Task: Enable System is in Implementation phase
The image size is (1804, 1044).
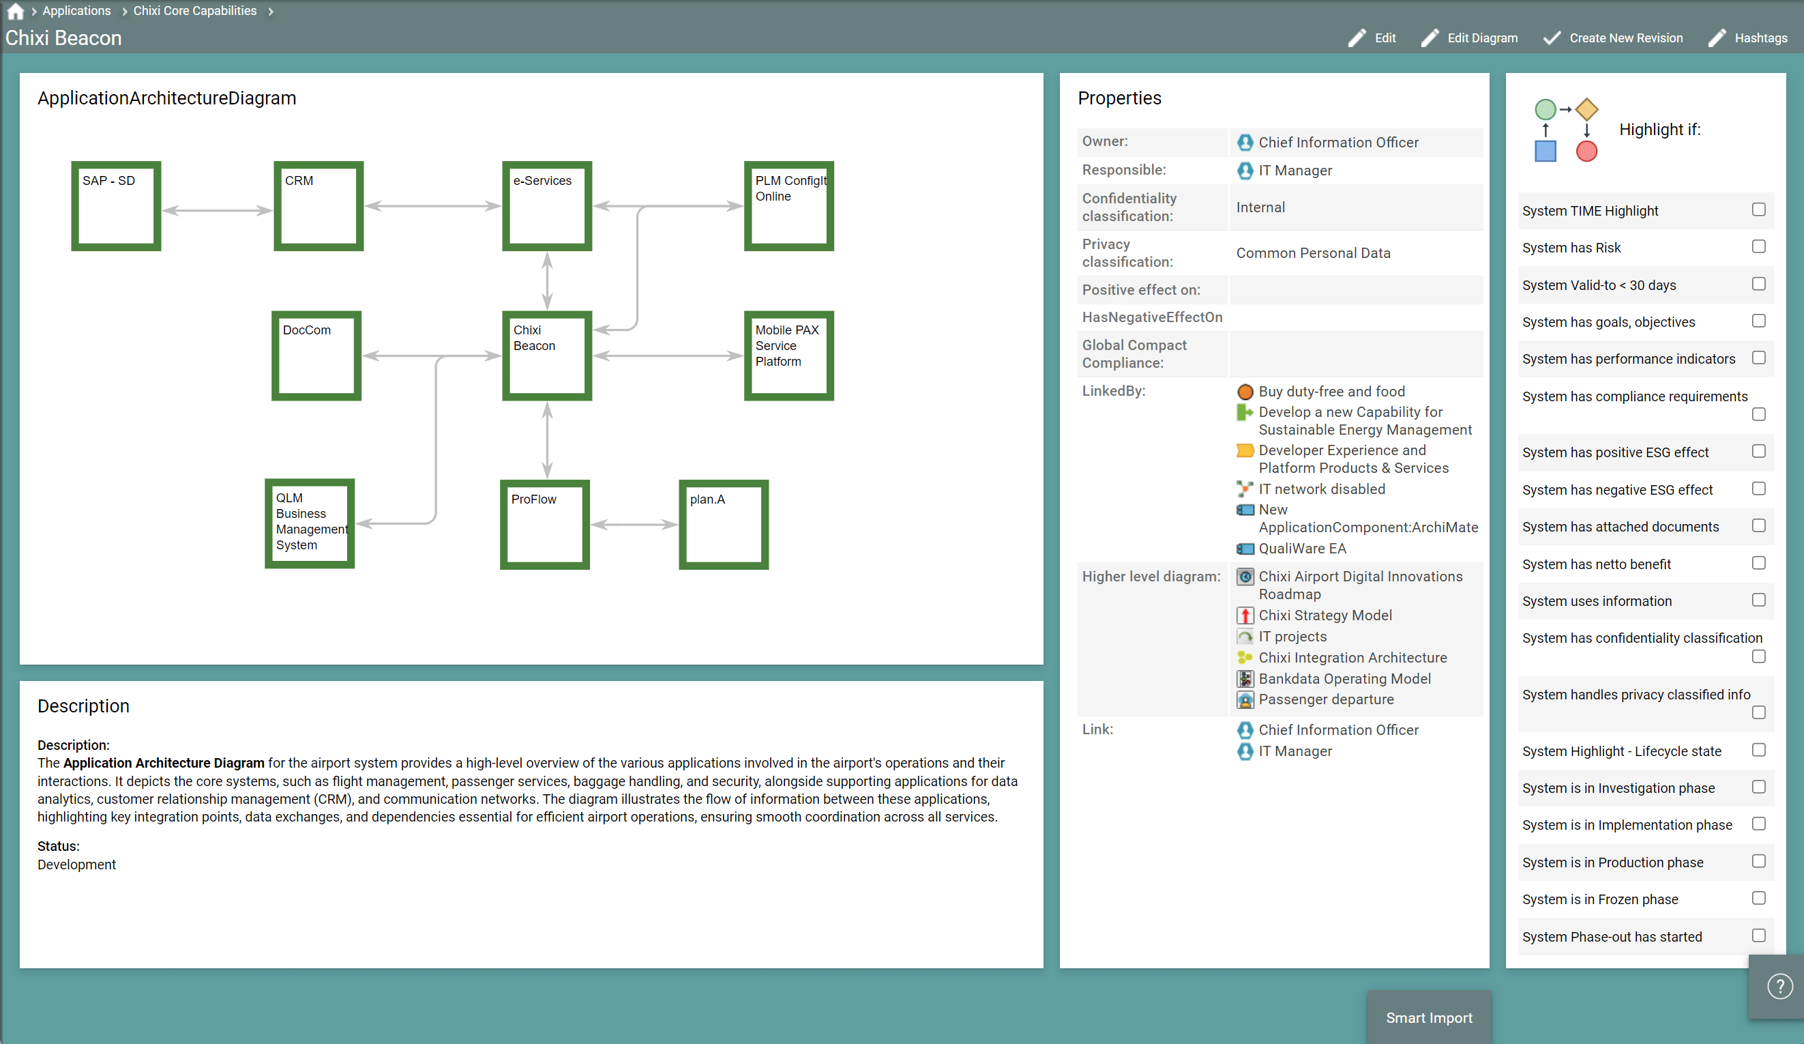Action: pyautogui.click(x=1758, y=824)
